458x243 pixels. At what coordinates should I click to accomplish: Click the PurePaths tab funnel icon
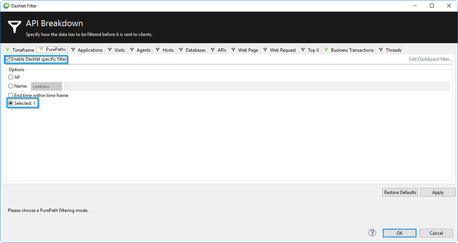[41, 49]
